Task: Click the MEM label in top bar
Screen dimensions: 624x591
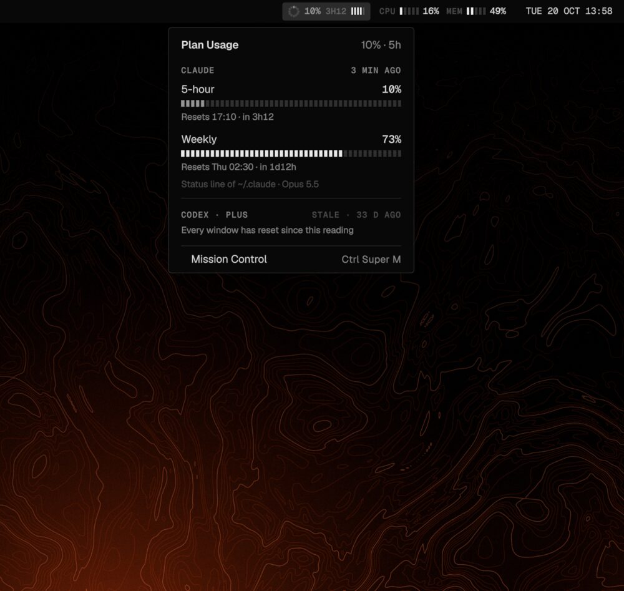Action: [x=454, y=11]
